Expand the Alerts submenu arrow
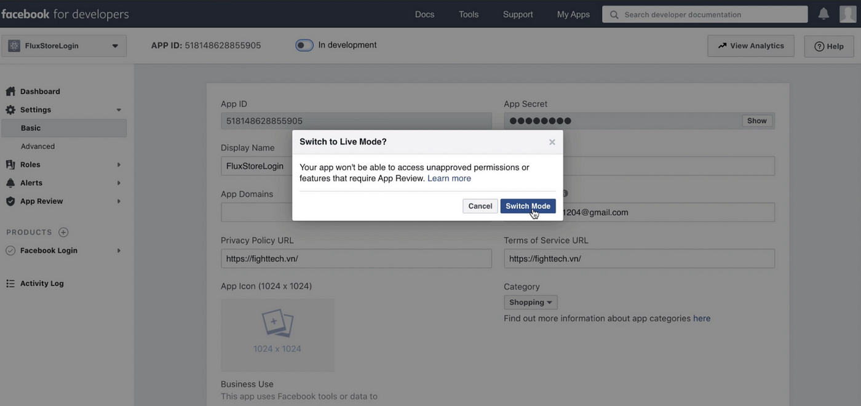The width and height of the screenshot is (861, 406). 119,183
